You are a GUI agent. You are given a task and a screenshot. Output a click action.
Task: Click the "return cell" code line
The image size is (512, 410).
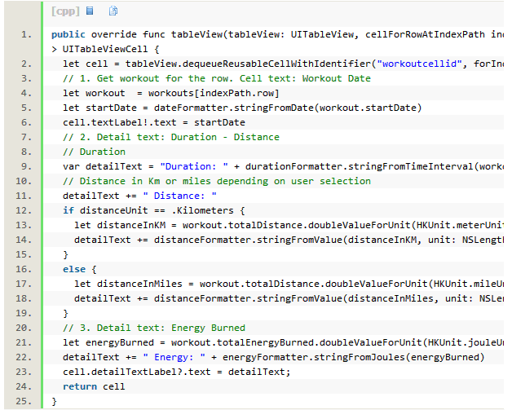click(94, 386)
